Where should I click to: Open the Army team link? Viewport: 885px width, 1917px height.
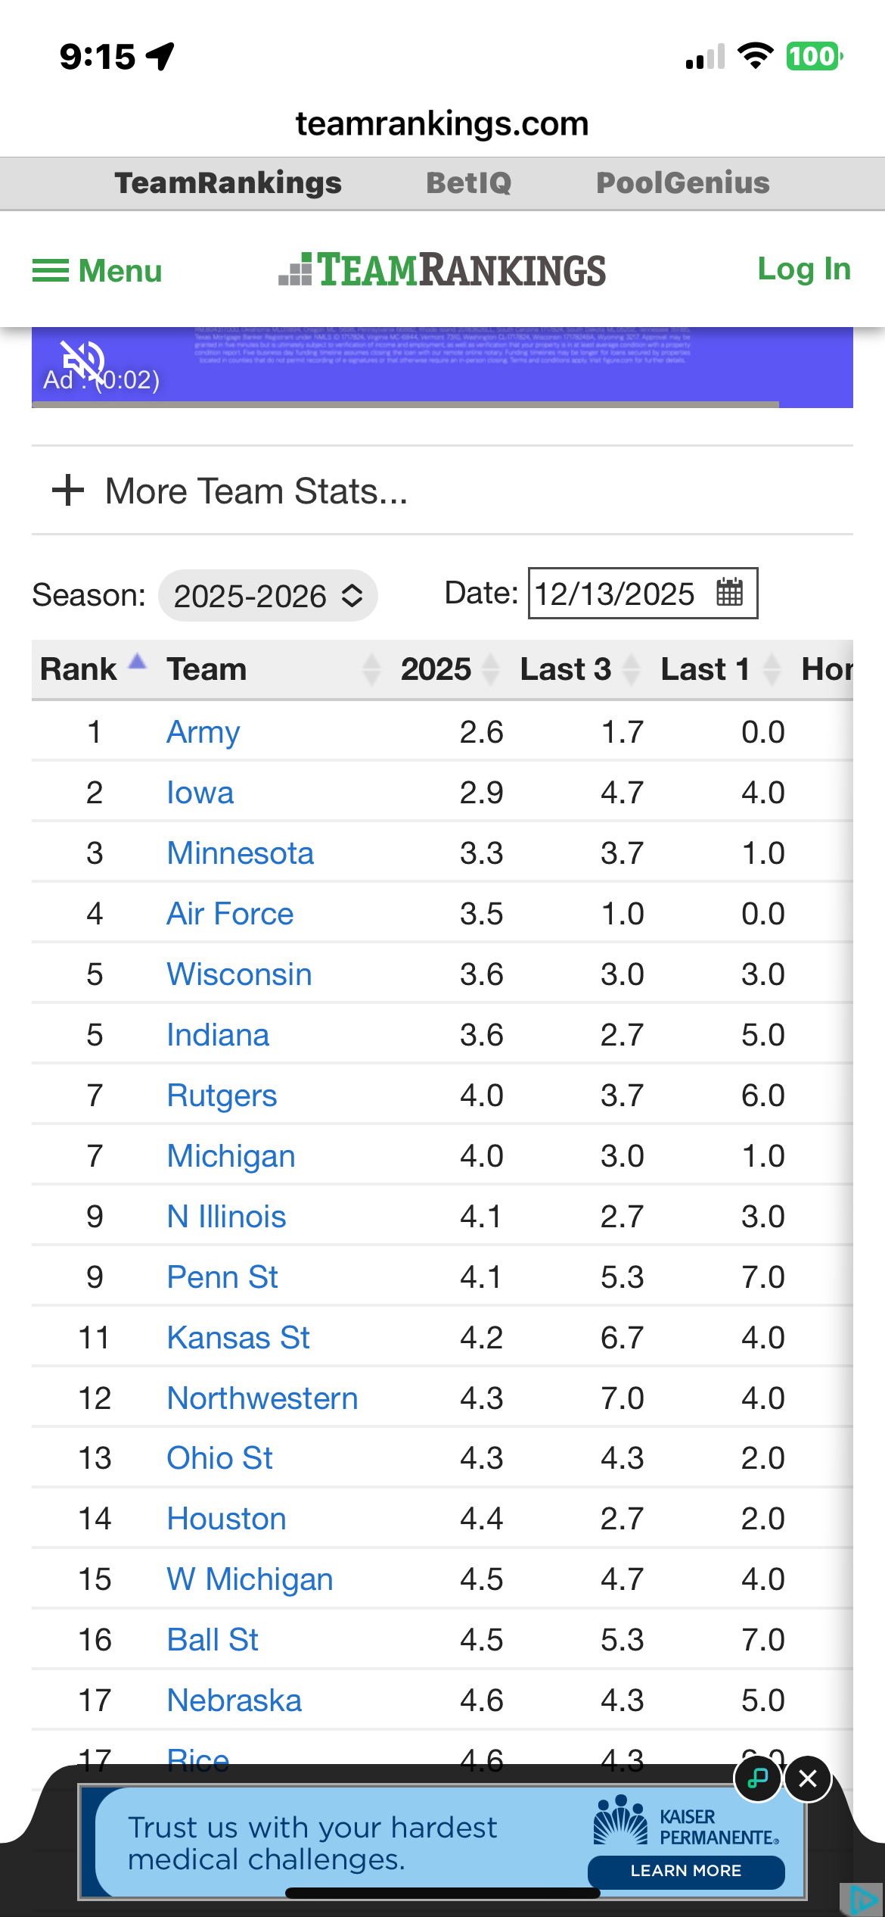tap(203, 732)
